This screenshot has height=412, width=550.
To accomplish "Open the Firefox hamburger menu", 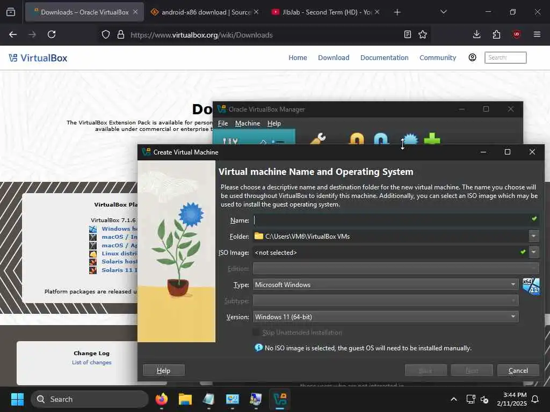I will click(x=537, y=34).
